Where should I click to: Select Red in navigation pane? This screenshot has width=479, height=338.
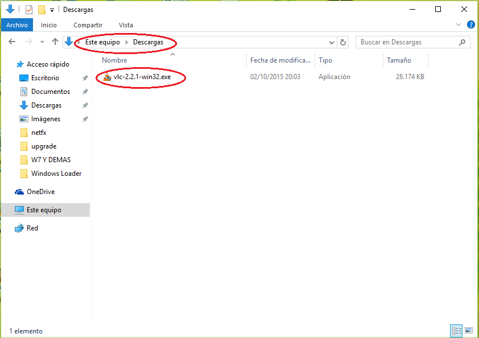tap(32, 228)
